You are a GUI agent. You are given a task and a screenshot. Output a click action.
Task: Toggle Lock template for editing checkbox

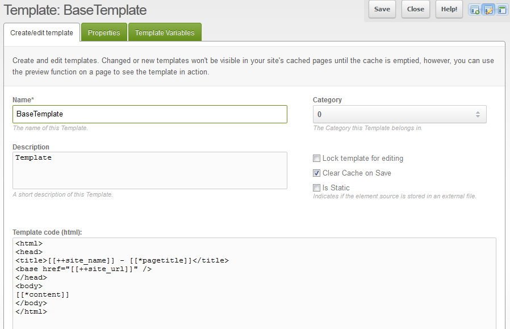(x=317, y=159)
